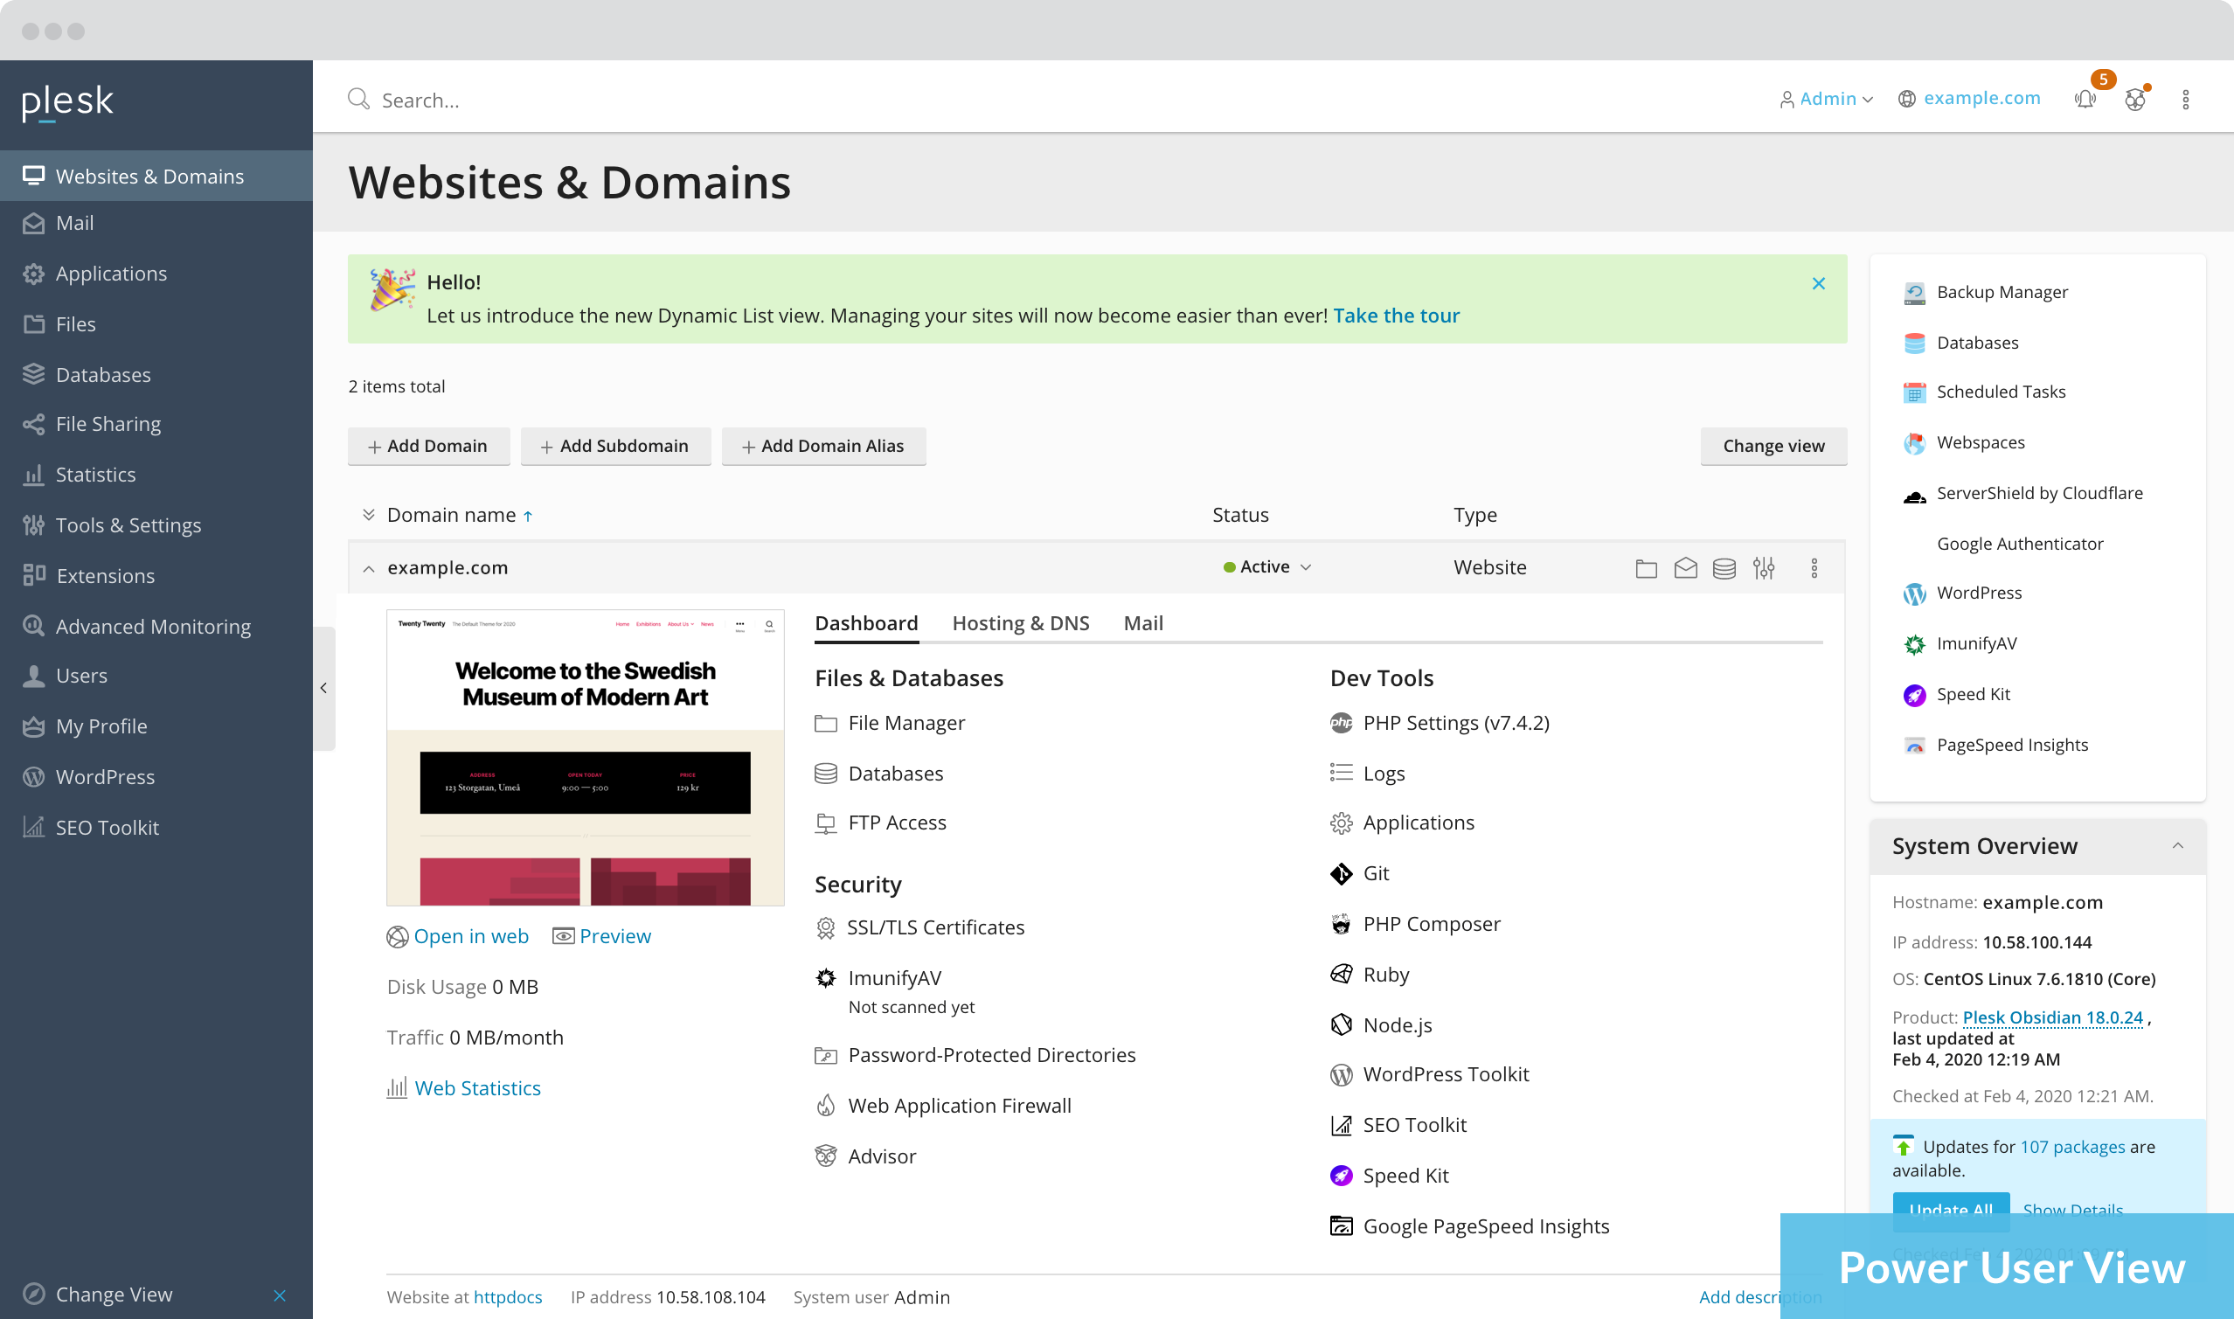Close the Change View sidebar item
Viewport: 2234px width, 1319px height.
[x=280, y=1295]
